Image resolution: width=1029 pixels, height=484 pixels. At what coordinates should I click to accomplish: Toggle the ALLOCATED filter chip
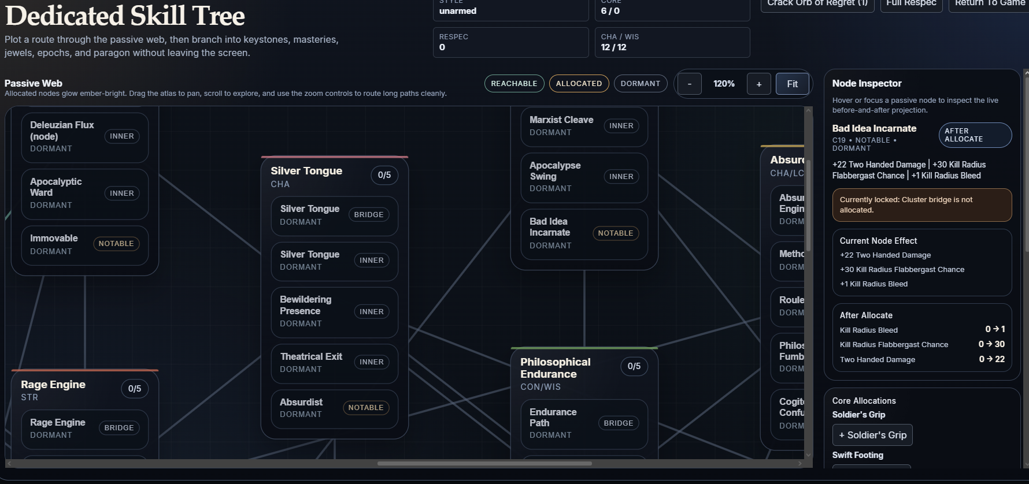[x=579, y=84]
